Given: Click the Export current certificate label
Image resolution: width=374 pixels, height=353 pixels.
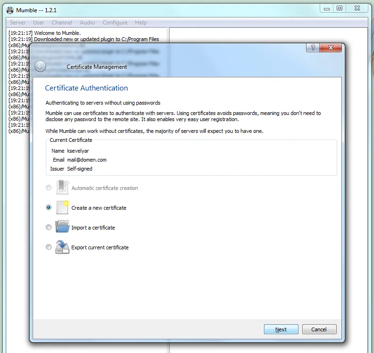Looking at the screenshot, I should pyautogui.click(x=100, y=247).
